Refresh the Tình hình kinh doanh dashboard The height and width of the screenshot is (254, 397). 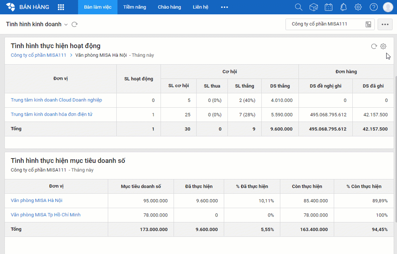point(74,24)
